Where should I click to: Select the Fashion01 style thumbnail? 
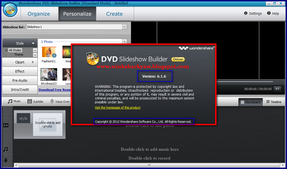point(49,52)
